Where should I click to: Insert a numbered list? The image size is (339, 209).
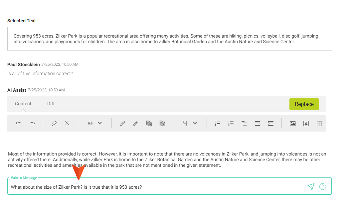(231, 123)
